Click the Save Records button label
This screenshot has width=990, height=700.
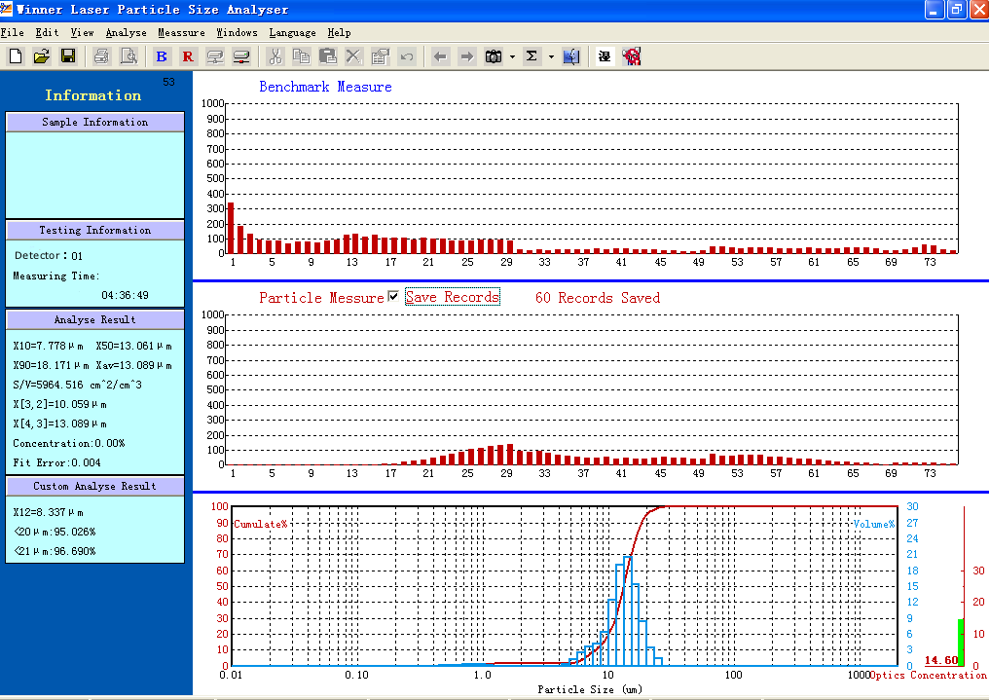(x=452, y=296)
